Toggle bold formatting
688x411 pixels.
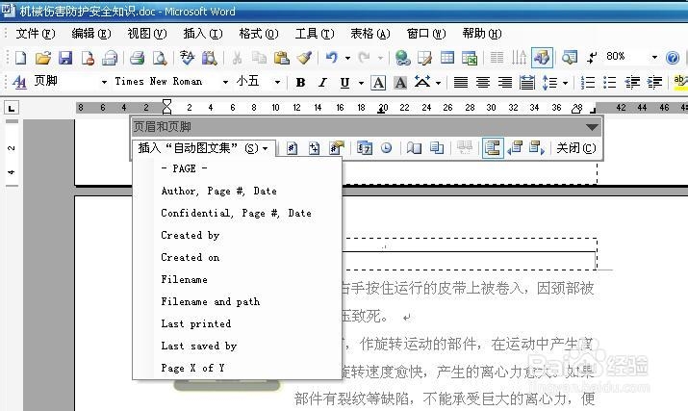pos(300,82)
